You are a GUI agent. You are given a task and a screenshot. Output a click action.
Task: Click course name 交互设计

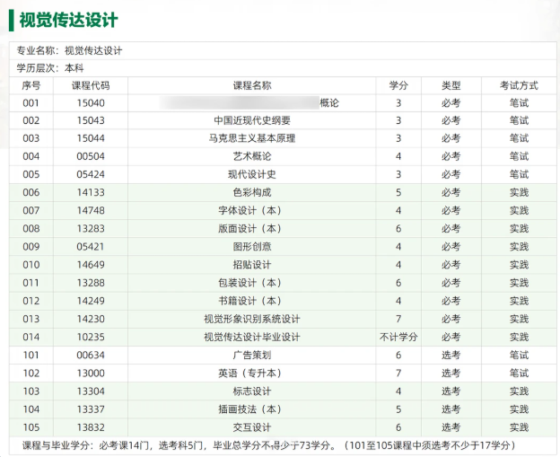252,427
